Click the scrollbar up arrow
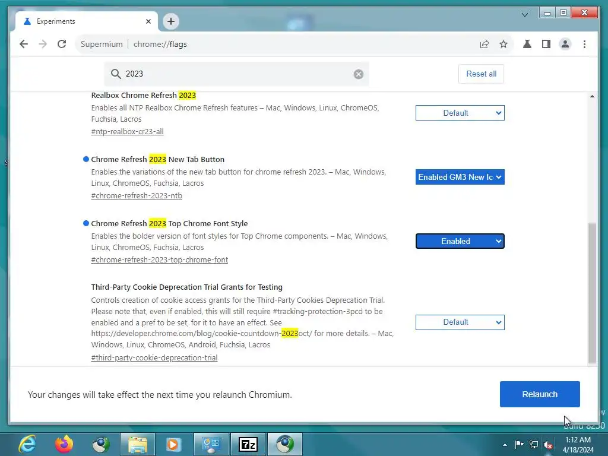The width and height of the screenshot is (608, 456). point(592,96)
